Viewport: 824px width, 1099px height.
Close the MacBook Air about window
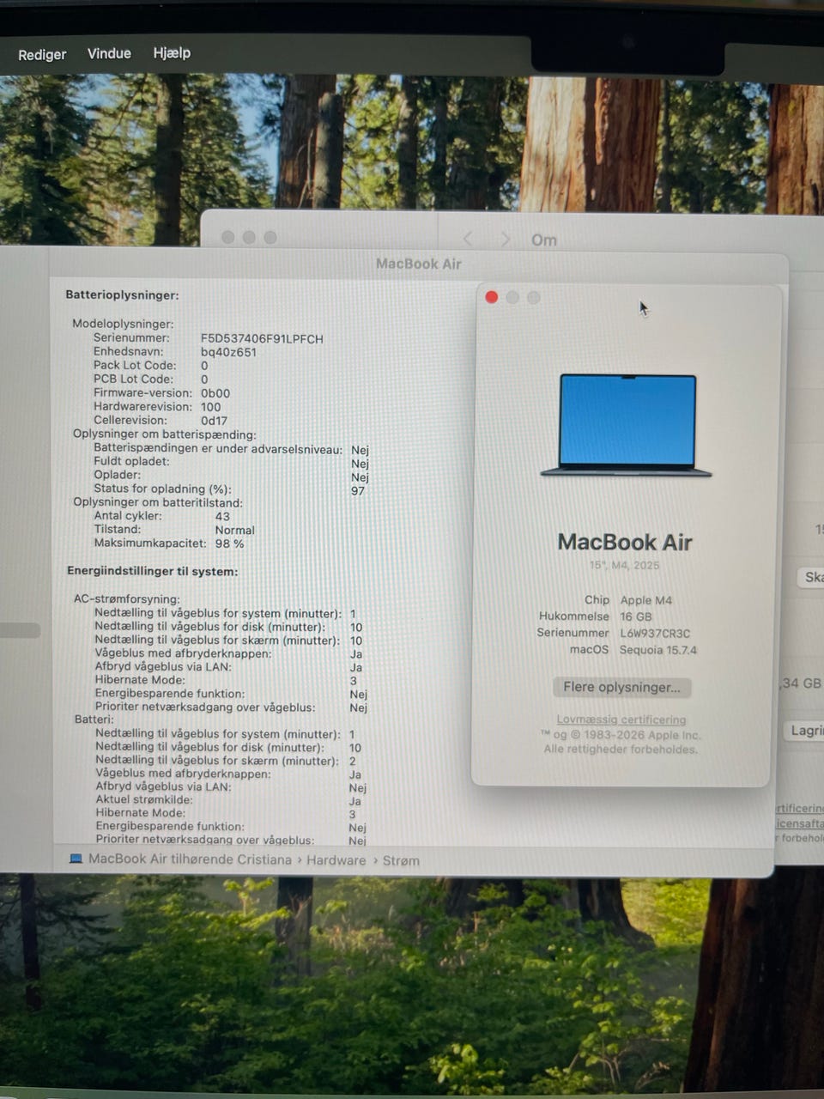491,297
